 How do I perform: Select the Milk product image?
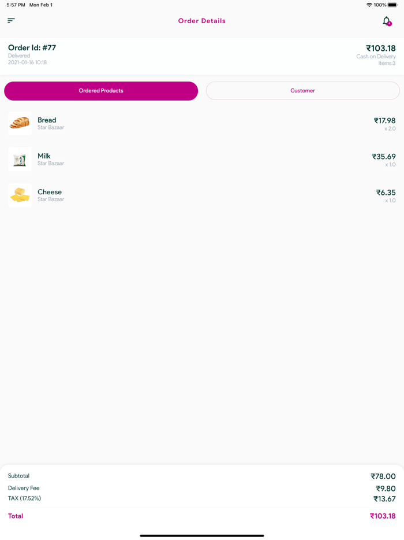(x=20, y=159)
